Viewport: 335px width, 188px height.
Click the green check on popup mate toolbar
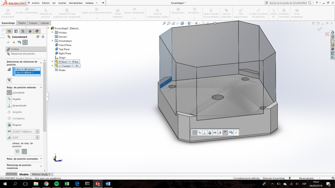click(236, 133)
